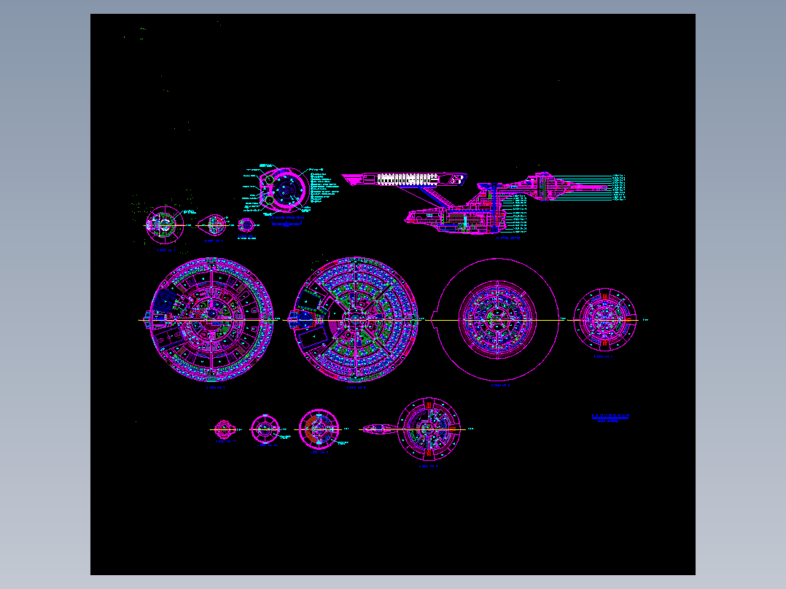Click the blue scale bar under bridge detail
The image size is (786, 589).
tap(287, 224)
